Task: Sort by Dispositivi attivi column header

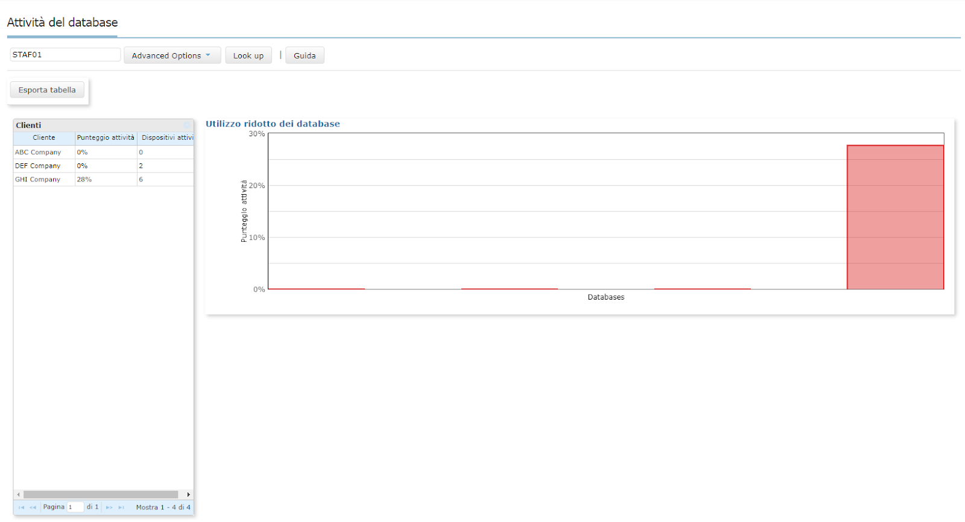Action: (x=166, y=138)
